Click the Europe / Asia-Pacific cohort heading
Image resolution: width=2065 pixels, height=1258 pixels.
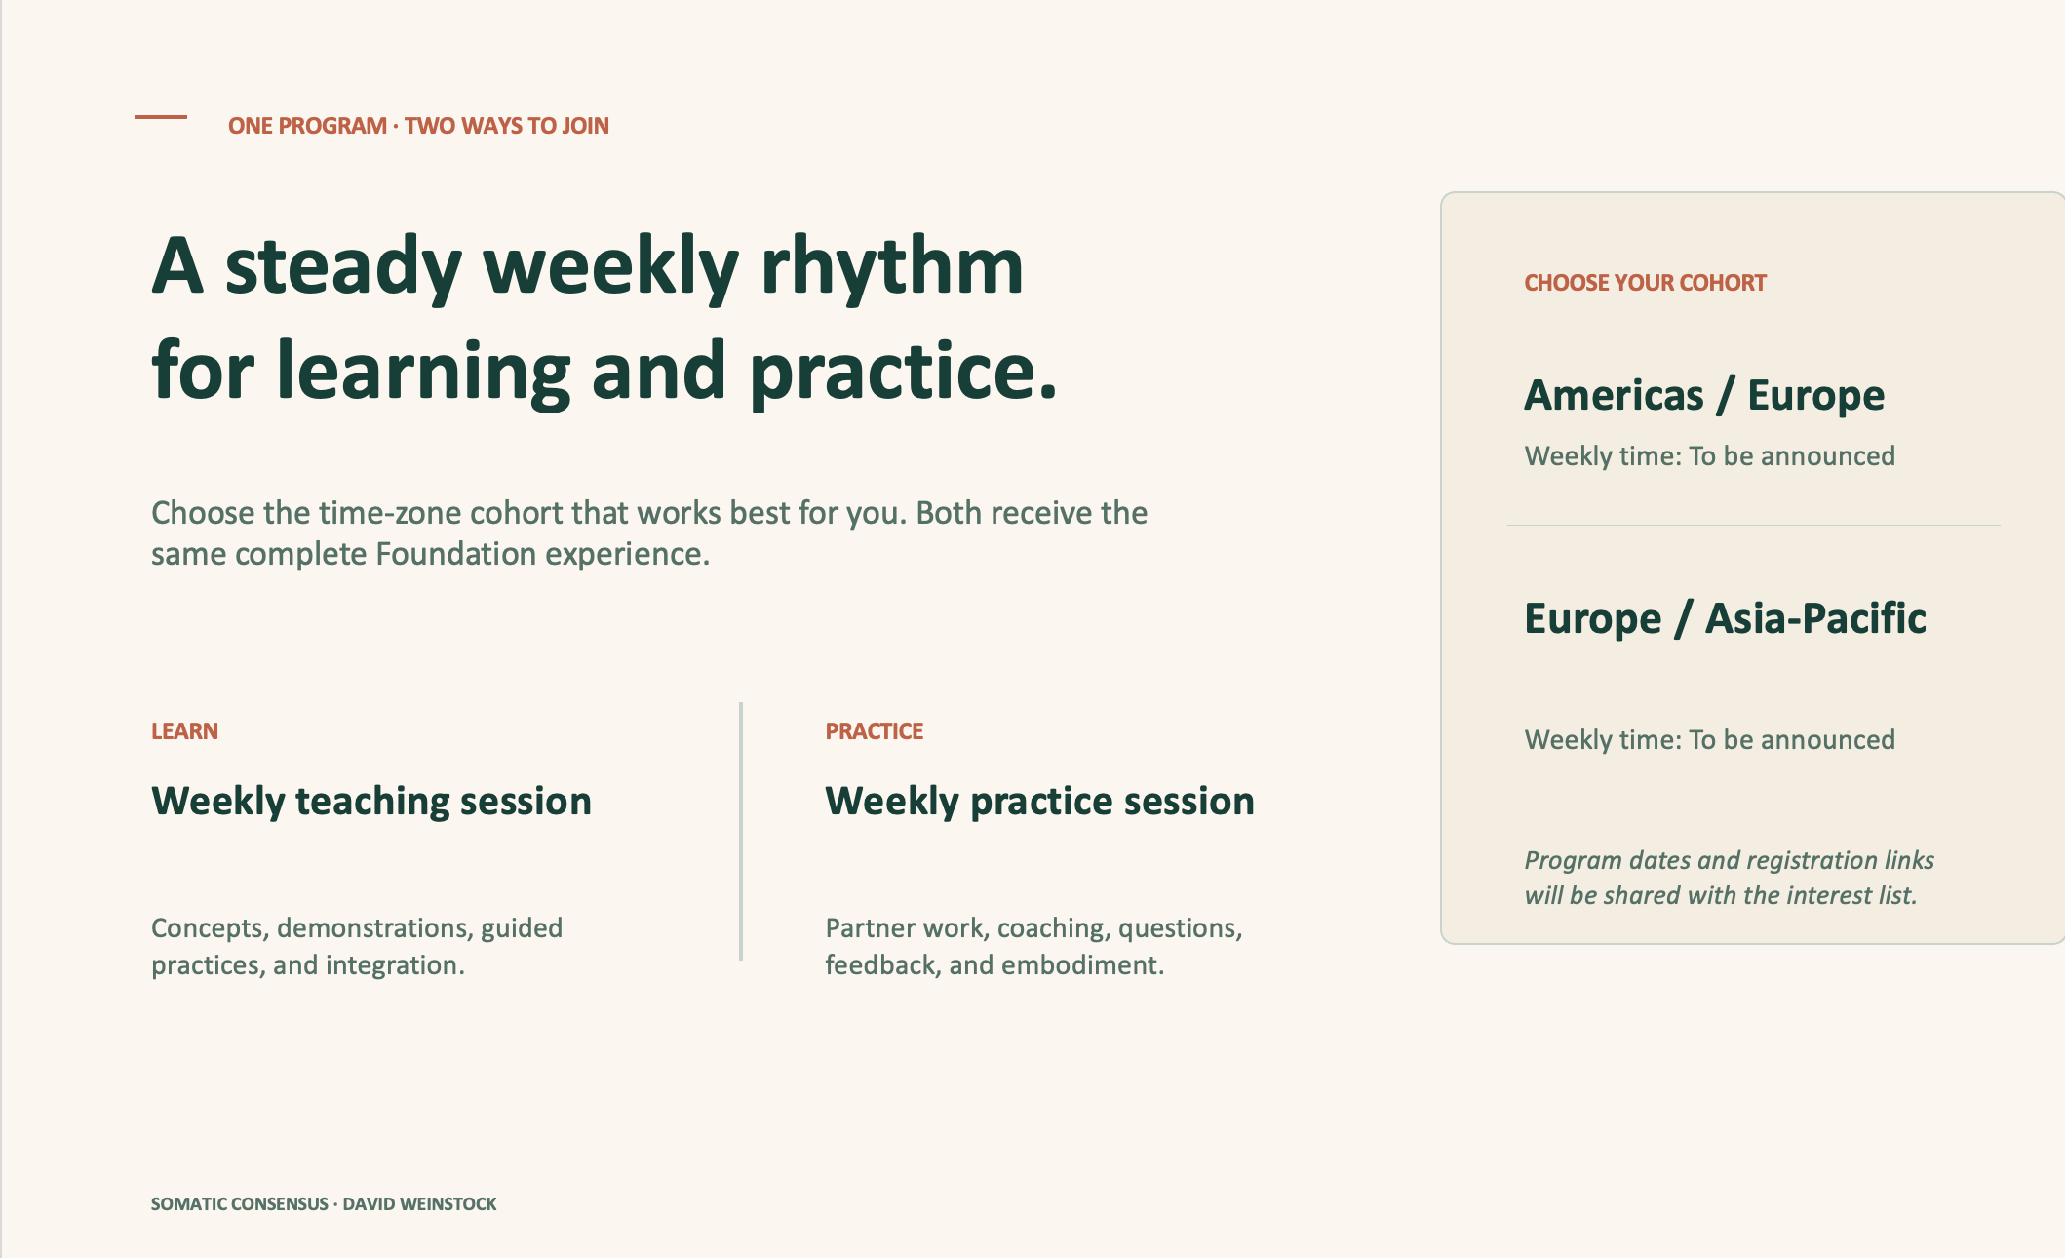(x=1725, y=618)
